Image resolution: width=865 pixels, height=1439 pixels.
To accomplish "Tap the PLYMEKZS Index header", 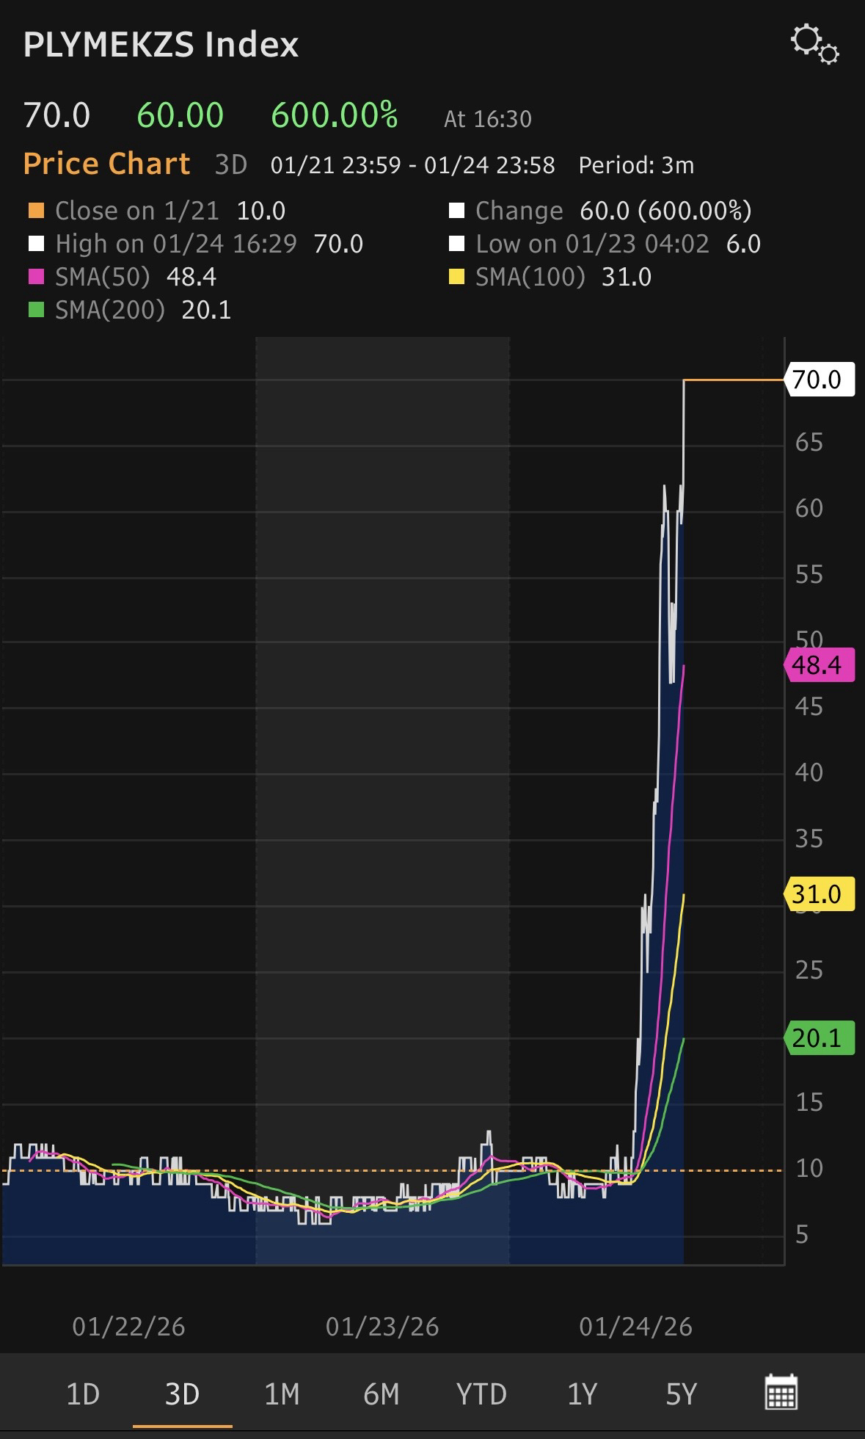I will (161, 45).
